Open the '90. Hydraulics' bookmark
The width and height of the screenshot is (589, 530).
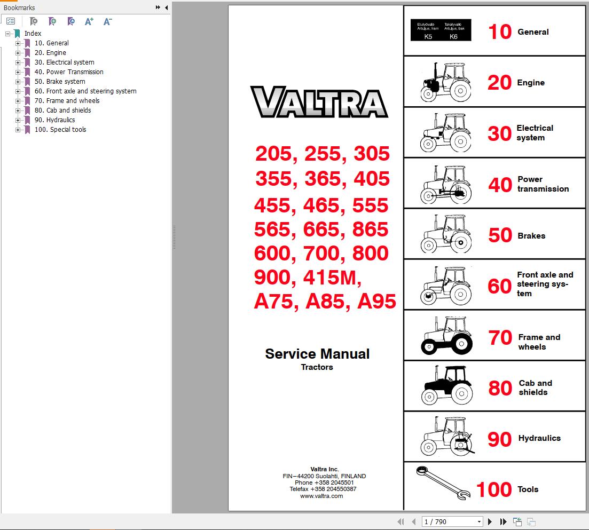pyautogui.click(x=54, y=120)
